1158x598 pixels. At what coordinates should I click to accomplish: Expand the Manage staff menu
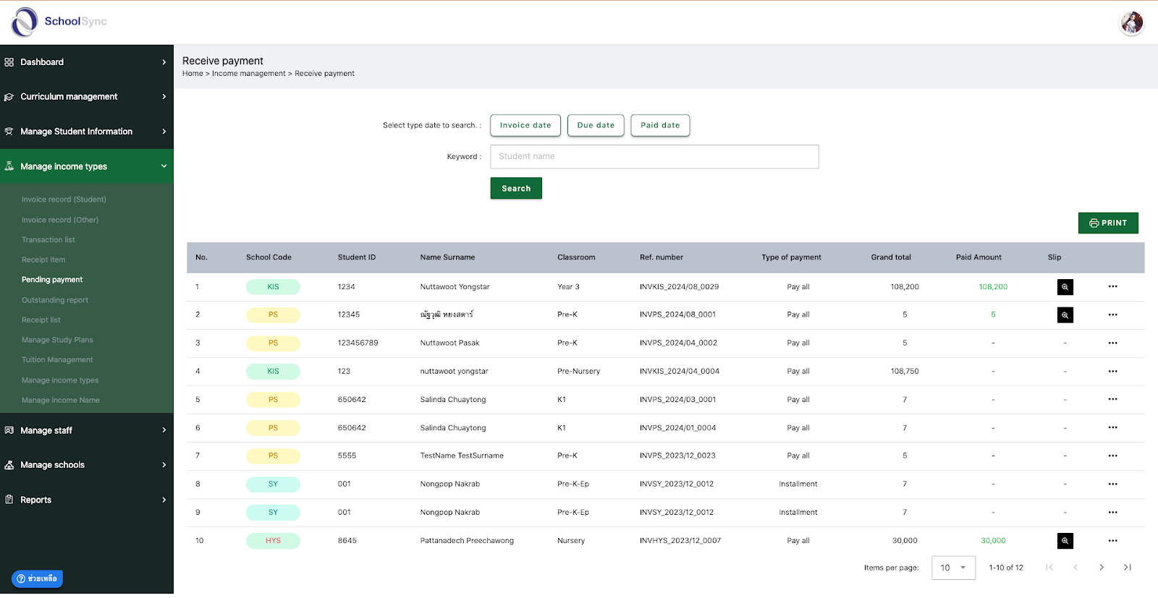(x=87, y=430)
